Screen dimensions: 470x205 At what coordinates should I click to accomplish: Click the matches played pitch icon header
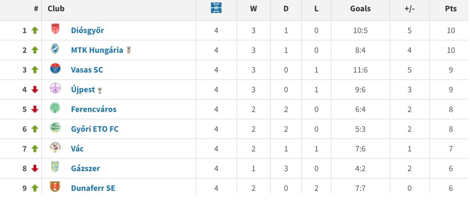click(216, 8)
